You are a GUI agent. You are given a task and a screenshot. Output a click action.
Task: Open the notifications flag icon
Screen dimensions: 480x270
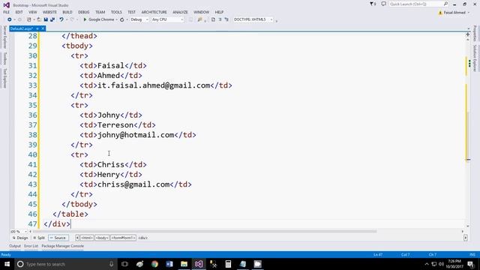[x=372, y=4]
